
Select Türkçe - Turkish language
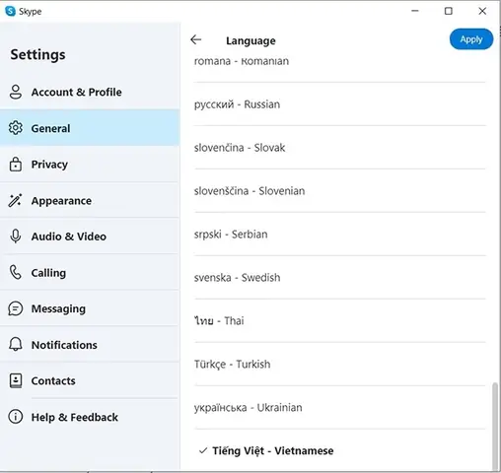[340, 364]
